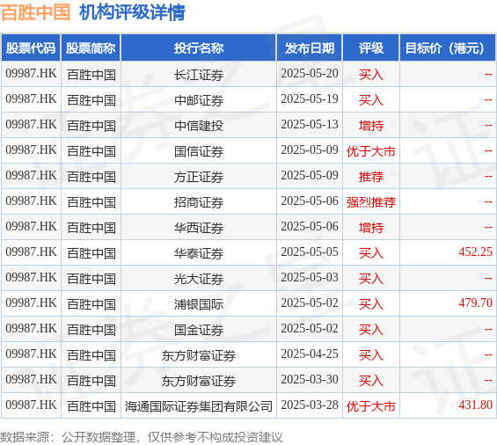
Task: Click the 目标价（港元）column header
Action: point(448,48)
